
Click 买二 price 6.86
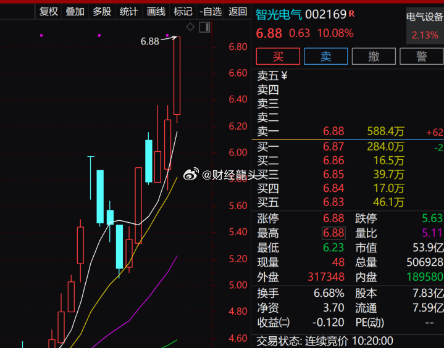click(x=333, y=160)
